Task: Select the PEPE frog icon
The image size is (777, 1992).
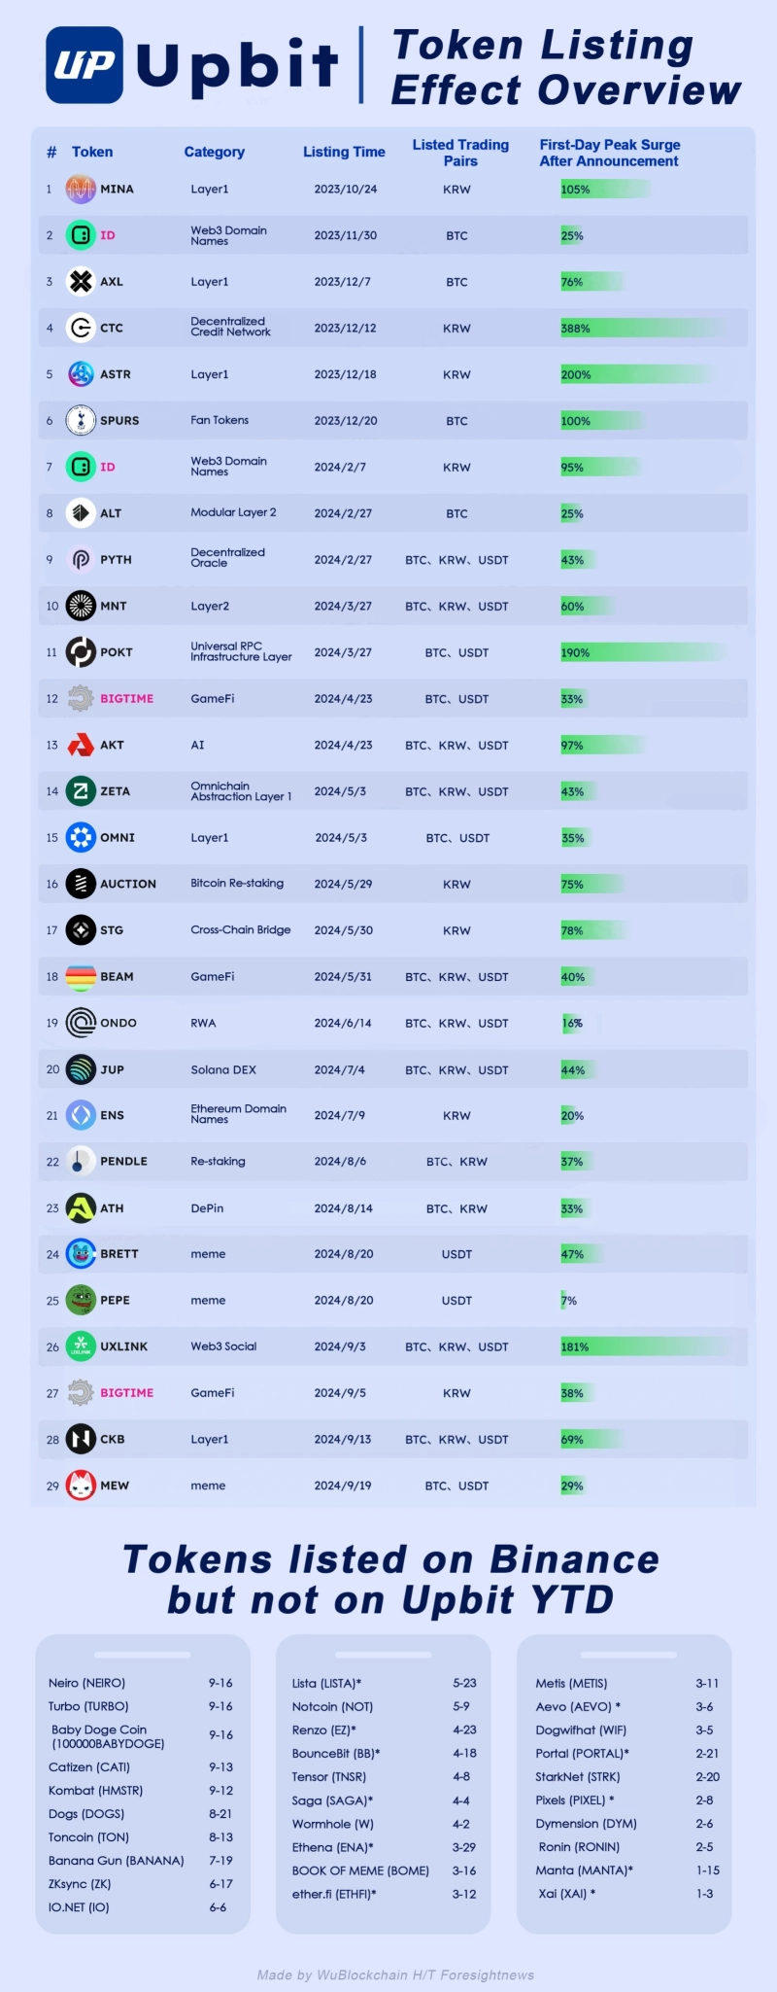Action: (81, 1300)
